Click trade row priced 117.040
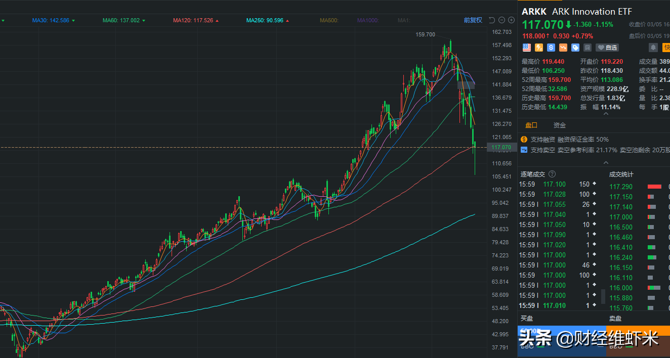The width and height of the screenshot is (670, 358). pos(558,214)
